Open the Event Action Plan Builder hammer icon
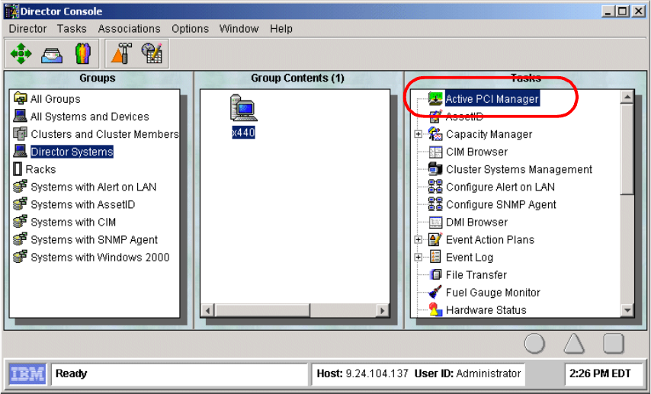The image size is (651, 394). [x=121, y=53]
